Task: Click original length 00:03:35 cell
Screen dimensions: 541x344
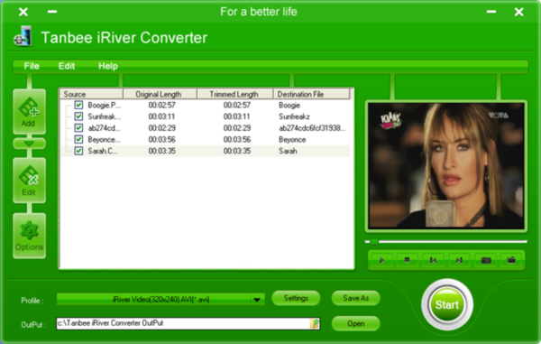Action: [x=161, y=151]
